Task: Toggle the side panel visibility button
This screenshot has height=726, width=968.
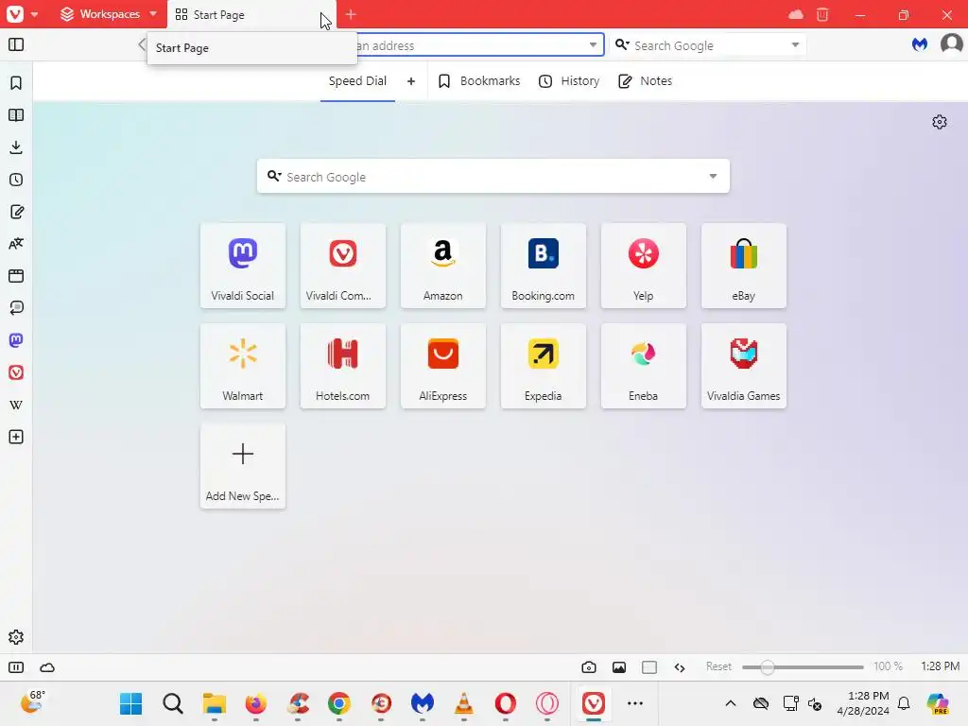Action: tap(16, 44)
